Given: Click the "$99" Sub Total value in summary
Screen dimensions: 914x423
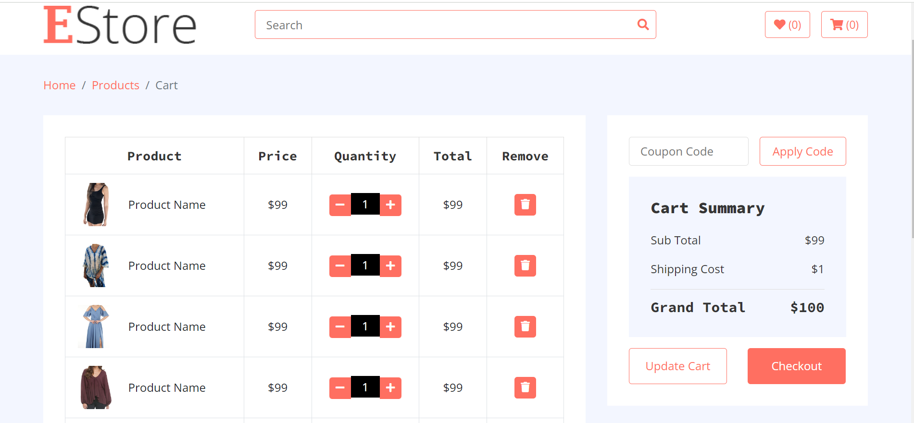Looking at the screenshot, I should click(814, 240).
